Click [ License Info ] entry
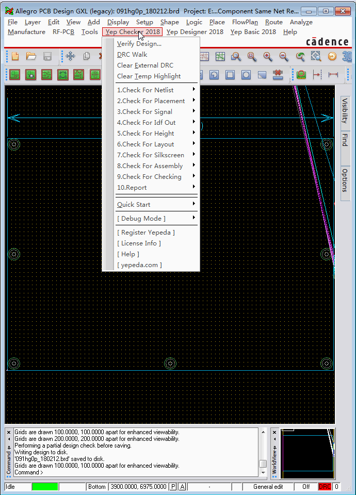356x495 pixels. pyautogui.click(x=156, y=243)
